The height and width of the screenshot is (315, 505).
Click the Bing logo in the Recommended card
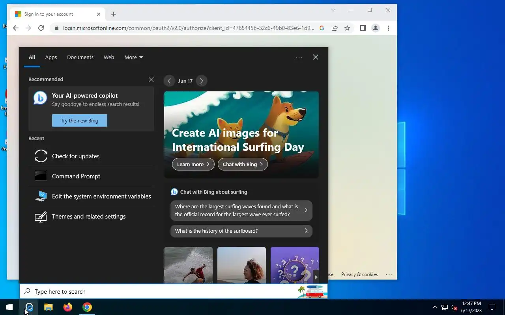[40, 98]
